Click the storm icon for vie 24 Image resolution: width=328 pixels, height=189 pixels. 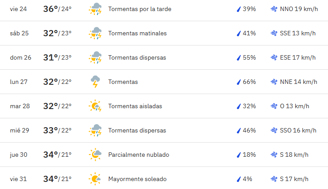tap(95, 9)
